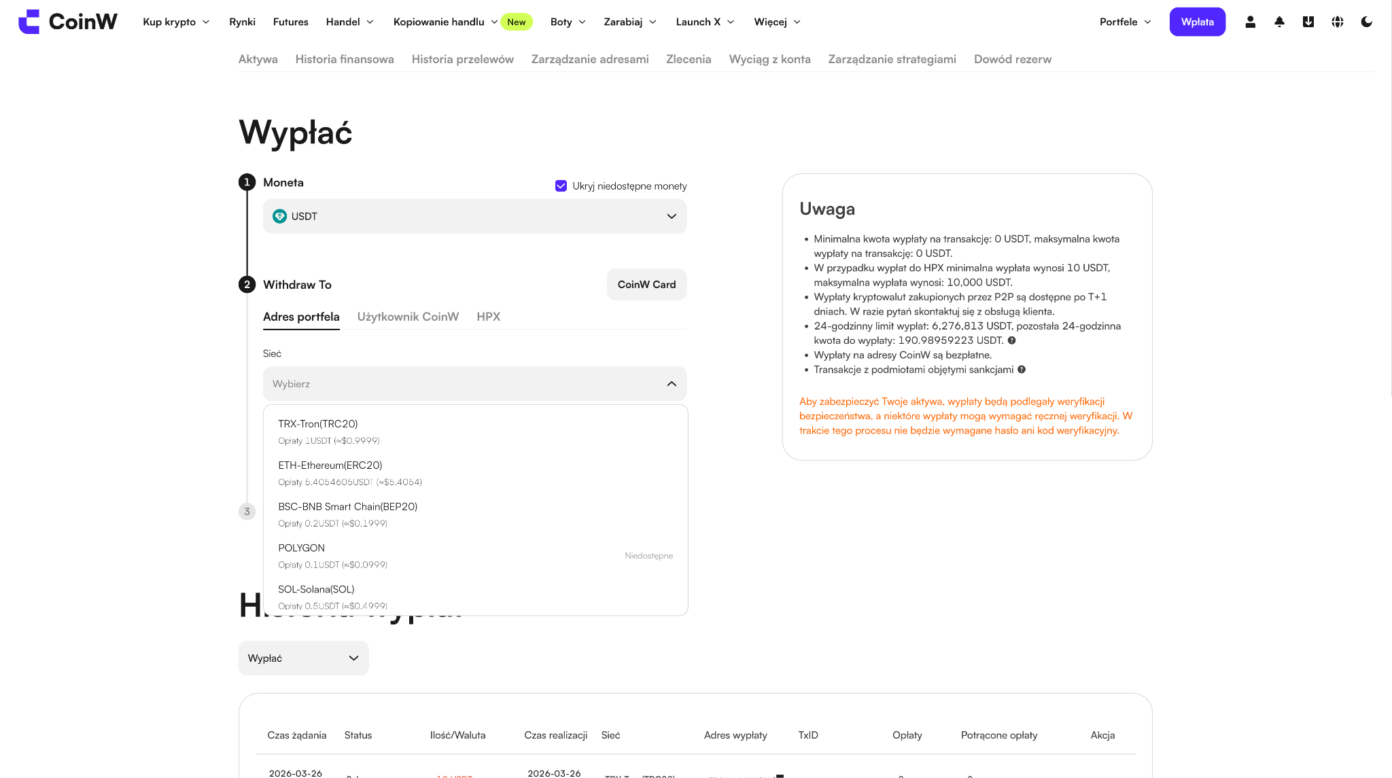
Task: Select the Użytkownik CoinW tab
Action: click(x=408, y=317)
